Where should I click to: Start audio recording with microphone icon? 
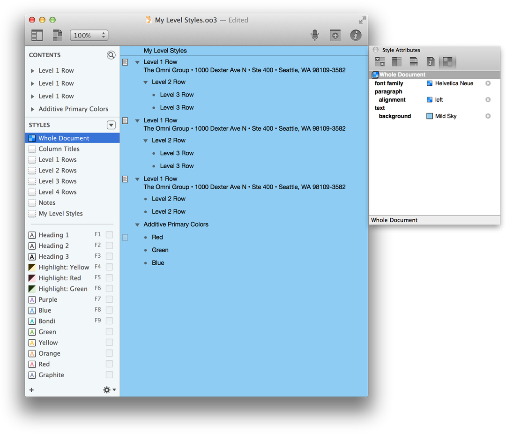[x=315, y=35]
